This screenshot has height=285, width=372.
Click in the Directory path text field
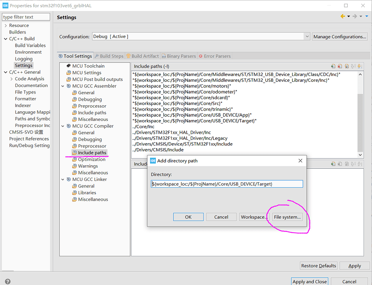point(226,184)
